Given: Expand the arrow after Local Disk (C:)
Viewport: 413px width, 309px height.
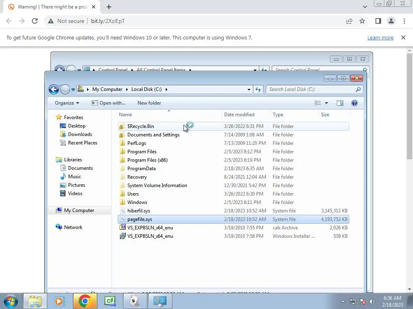Looking at the screenshot, I should (x=166, y=89).
